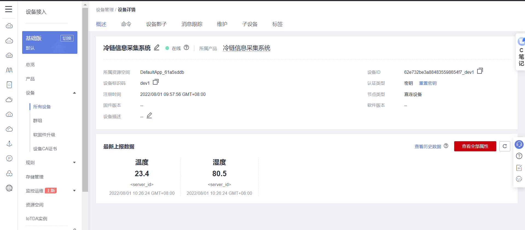Click the cloud upload arrow icon
Viewport: 525px width, 230px height.
(x=9, y=114)
